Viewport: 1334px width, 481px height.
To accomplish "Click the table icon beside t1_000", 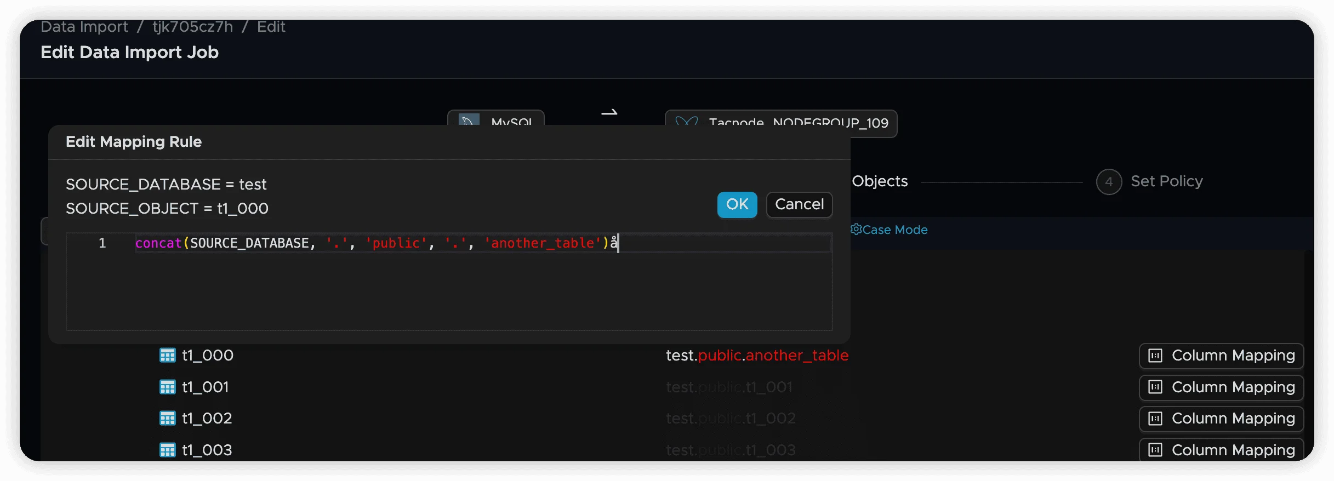I will pos(167,356).
